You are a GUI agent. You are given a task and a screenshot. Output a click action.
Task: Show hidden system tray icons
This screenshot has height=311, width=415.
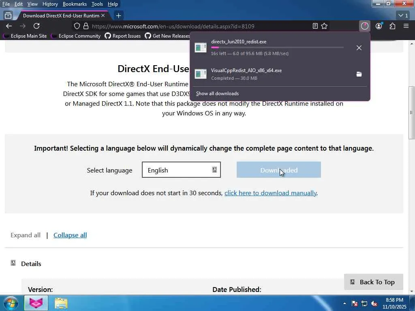(344, 303)
